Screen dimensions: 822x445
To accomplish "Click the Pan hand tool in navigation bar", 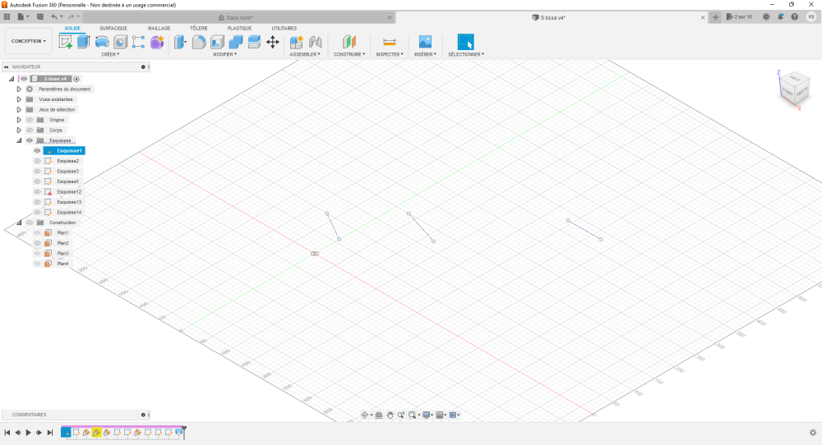I will pos(390,415).
